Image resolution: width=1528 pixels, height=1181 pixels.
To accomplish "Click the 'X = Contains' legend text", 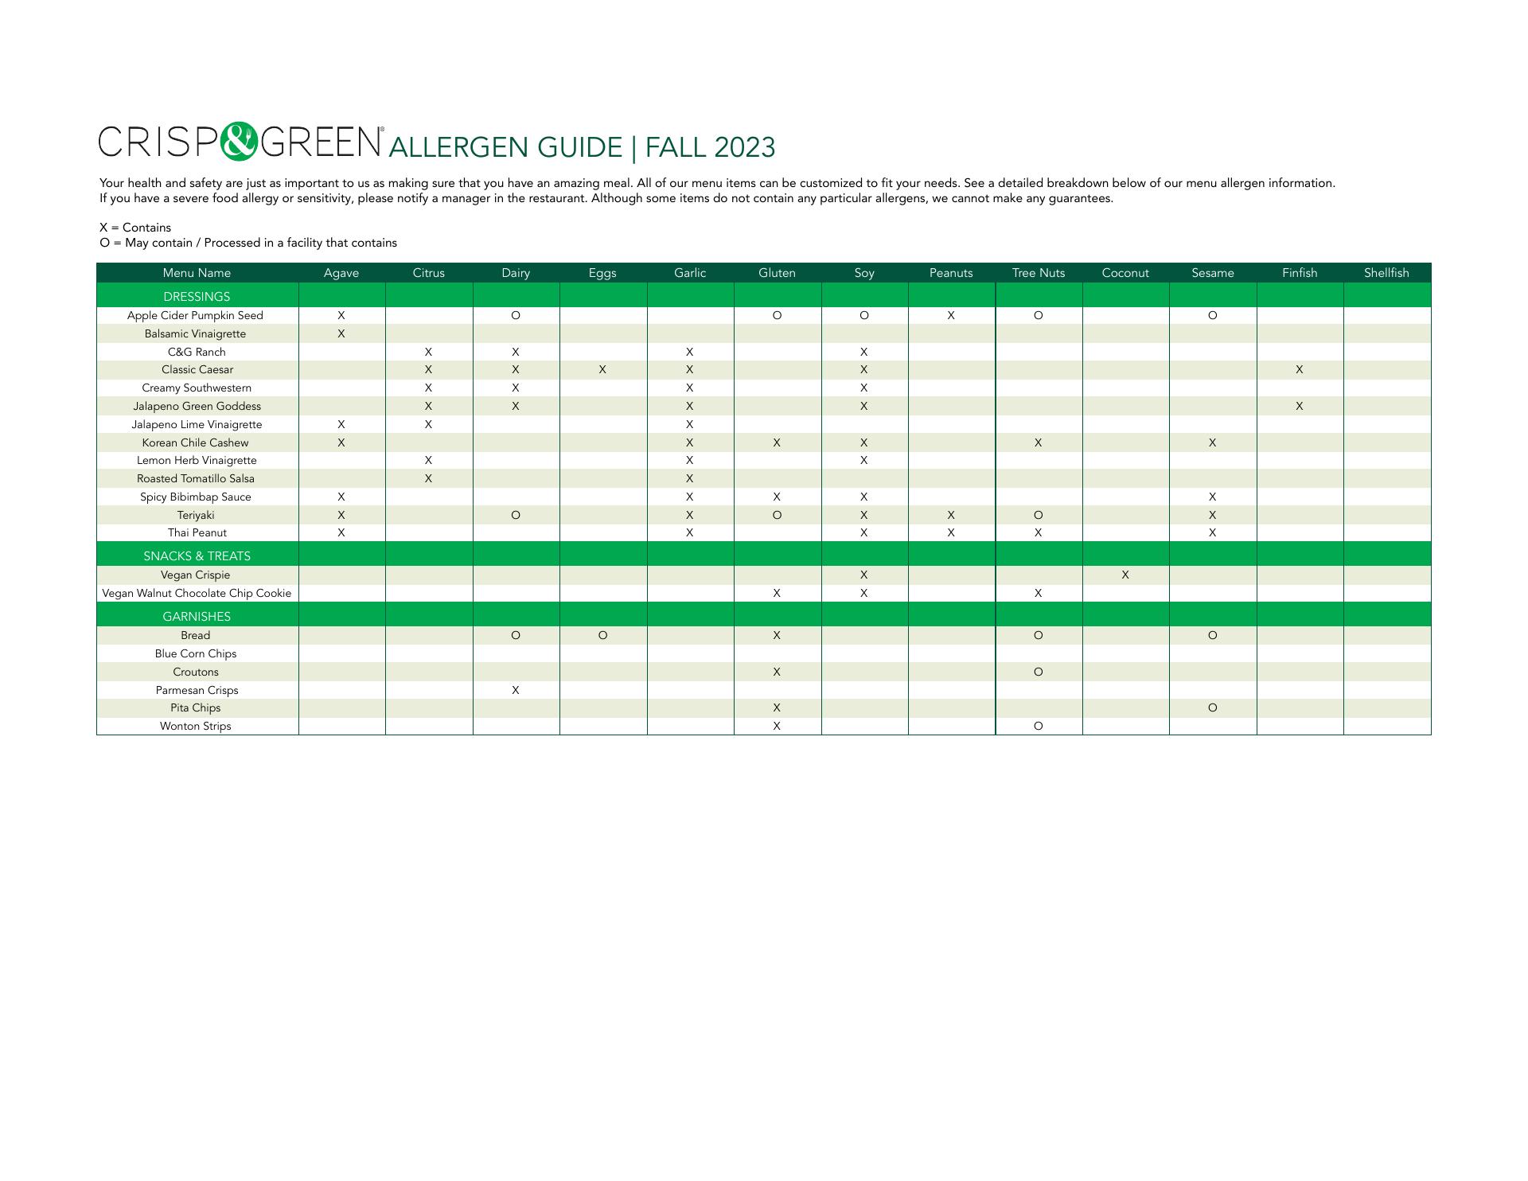I will pos(135,228).
